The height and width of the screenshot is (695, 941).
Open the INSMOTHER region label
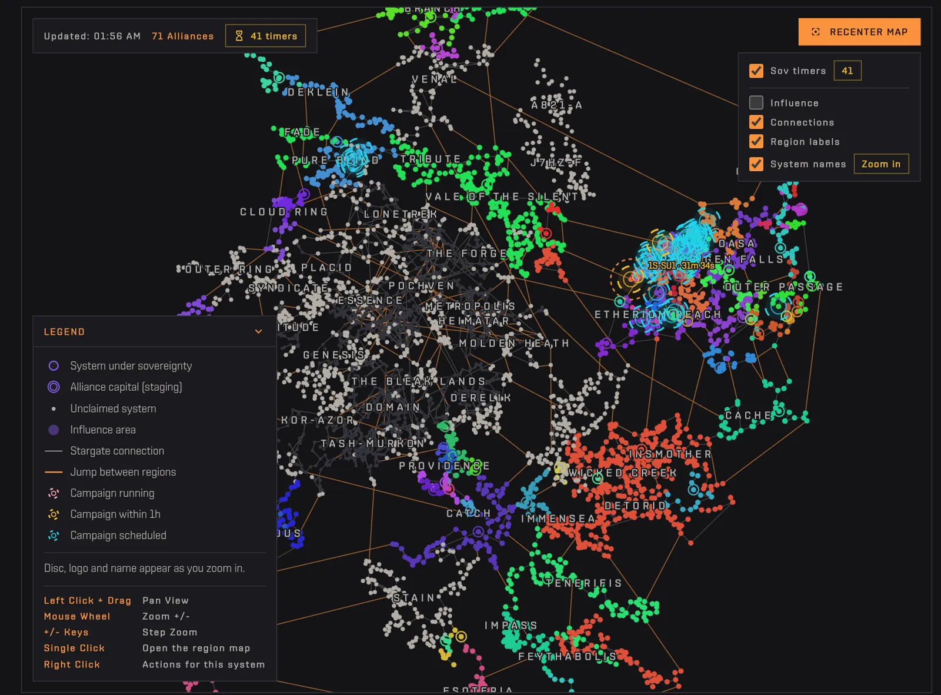pyautogui.click(x=670, y=454)
